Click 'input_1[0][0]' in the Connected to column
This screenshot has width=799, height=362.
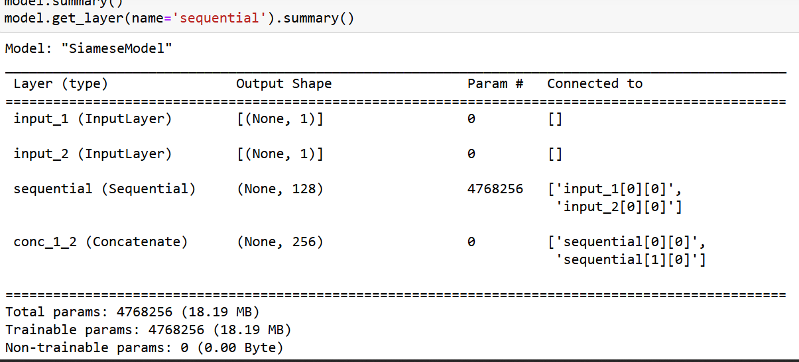coord(615,189)
